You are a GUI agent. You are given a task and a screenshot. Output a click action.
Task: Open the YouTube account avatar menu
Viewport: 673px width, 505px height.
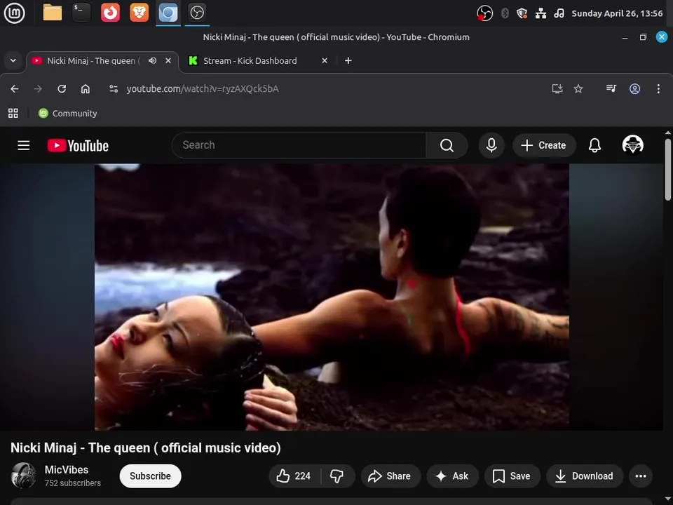[632, 144]
